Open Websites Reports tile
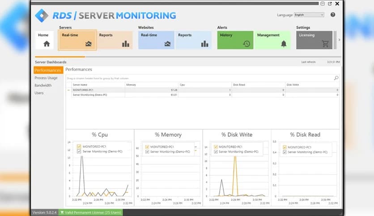 pyautogui.click(x=193, y=40)
